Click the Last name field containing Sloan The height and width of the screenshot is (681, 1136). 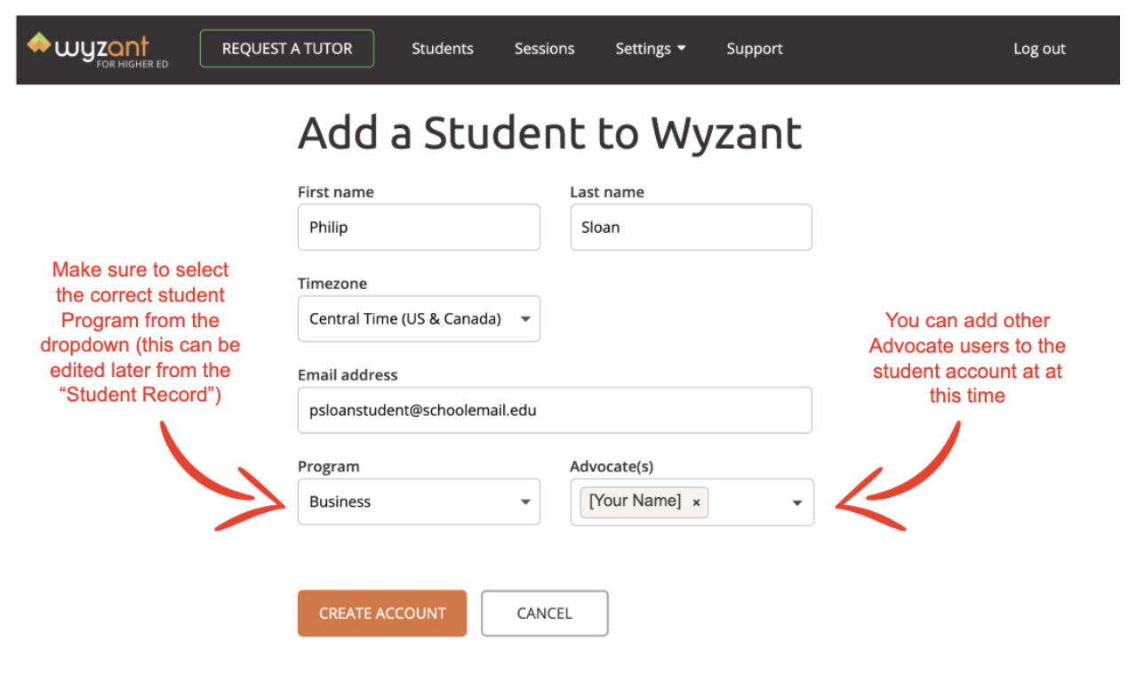(691, 227)
